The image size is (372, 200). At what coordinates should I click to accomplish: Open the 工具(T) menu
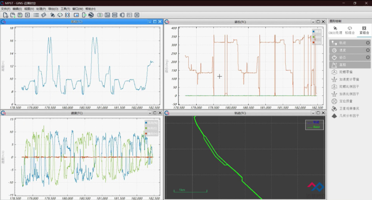[x=65, y=9]
